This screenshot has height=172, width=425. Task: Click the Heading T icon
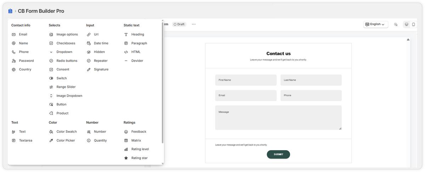126,35
